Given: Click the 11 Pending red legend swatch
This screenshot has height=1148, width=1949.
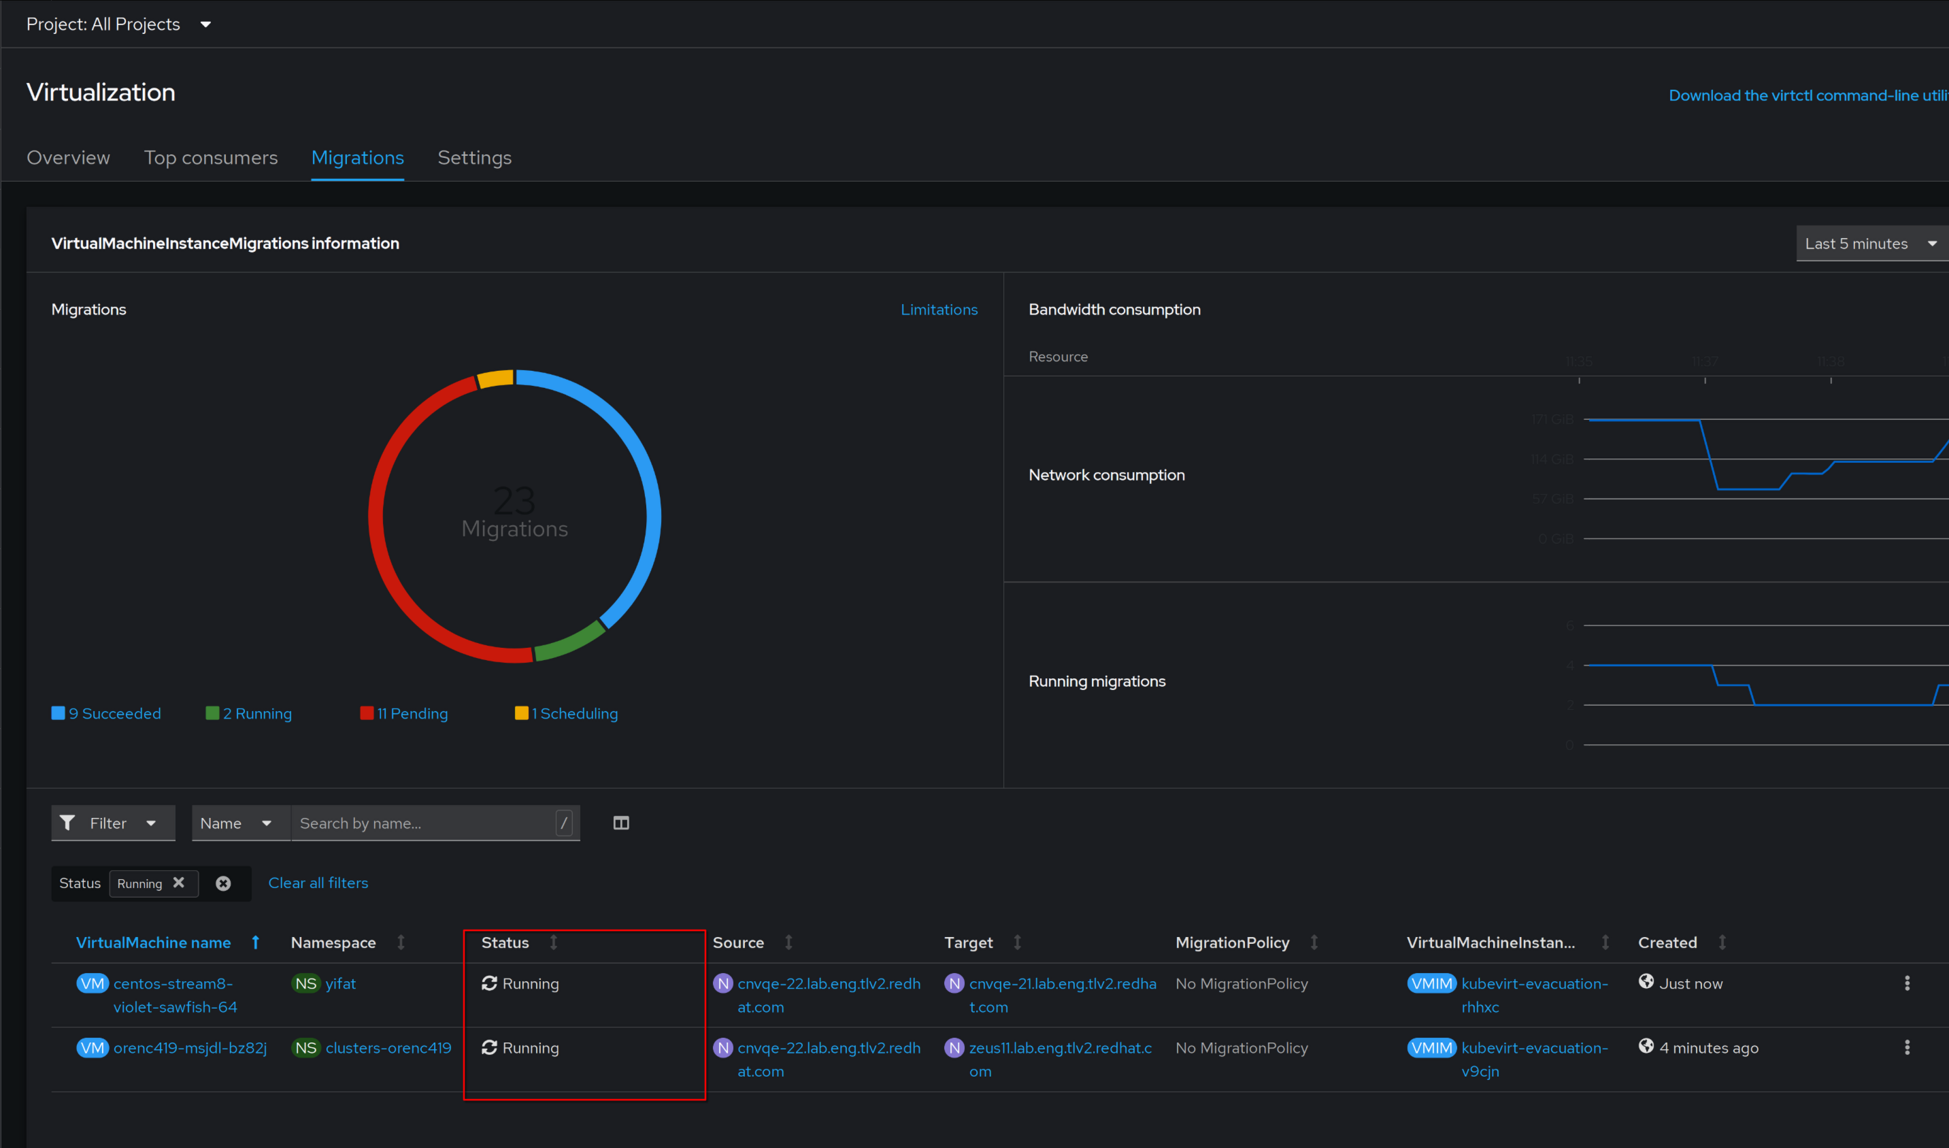Looking at the screenshot, I should (367, 713).
